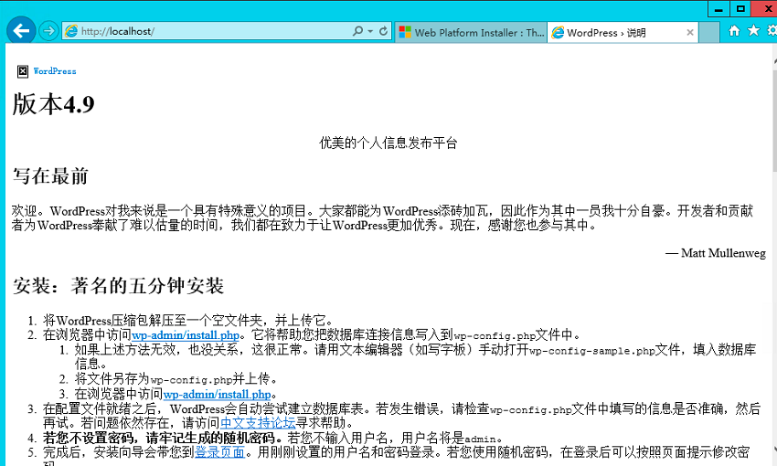
Task: Open a new tab with blank tab button
Action: coord(709,33)
